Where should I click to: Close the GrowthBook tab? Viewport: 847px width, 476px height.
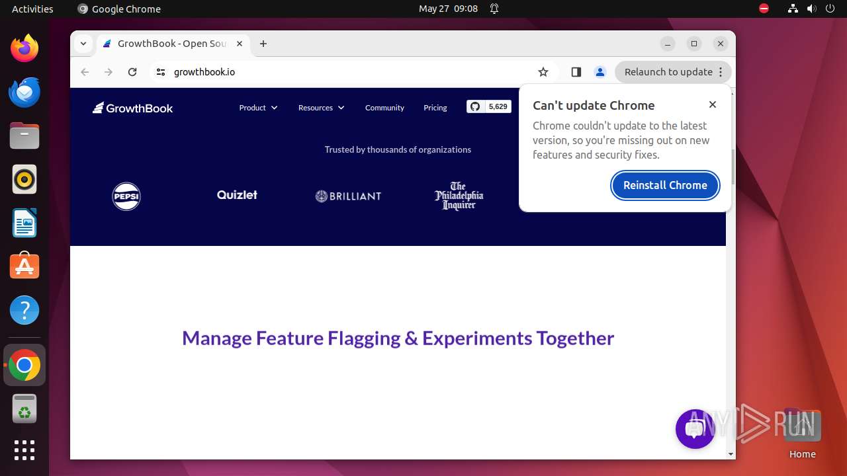240,44
